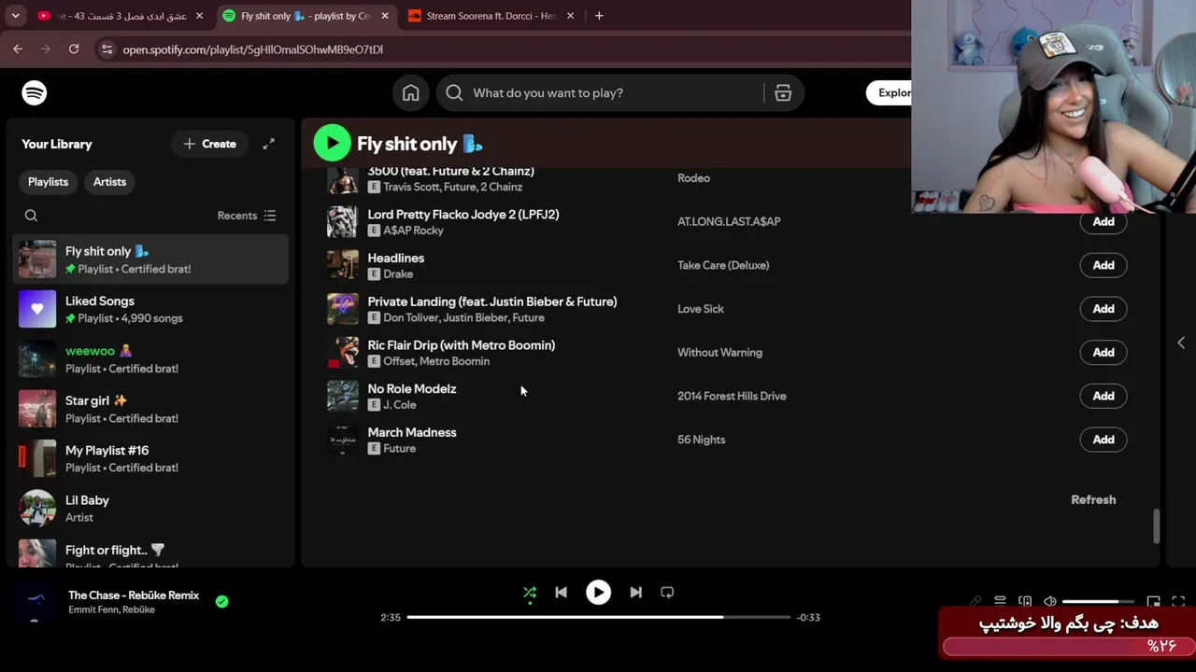Image resolution: width=1196 pixels, height=672 pixels.
Task: Open the weewoo playlist
Action: tap(151, 359)
